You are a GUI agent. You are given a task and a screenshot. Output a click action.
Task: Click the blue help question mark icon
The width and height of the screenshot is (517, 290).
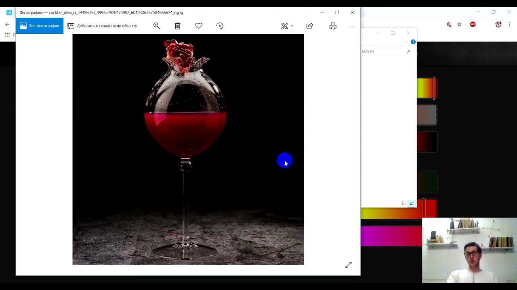(413, 42)
